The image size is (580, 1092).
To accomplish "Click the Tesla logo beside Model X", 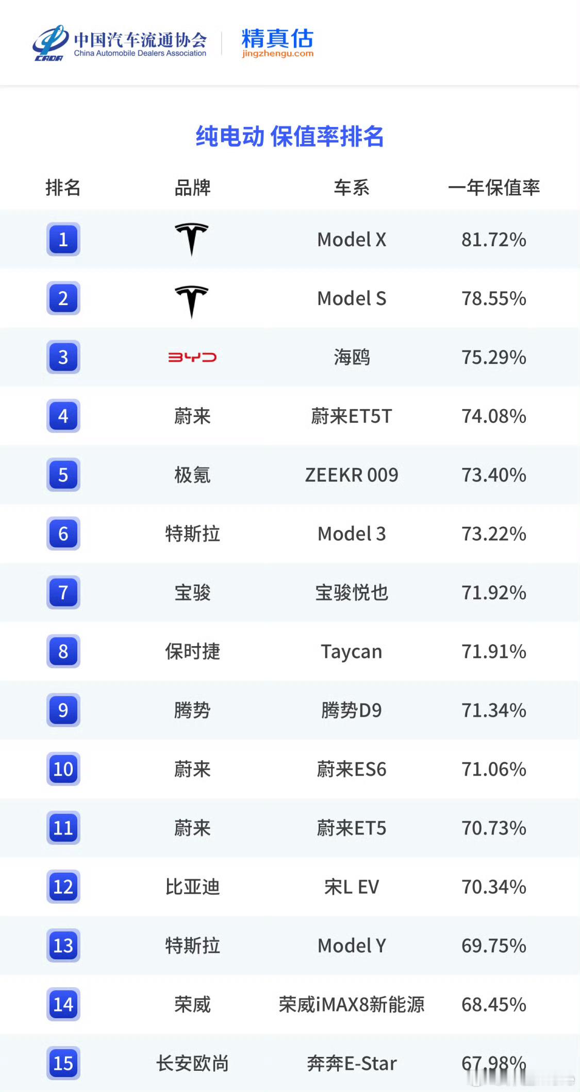I will 192,239.
